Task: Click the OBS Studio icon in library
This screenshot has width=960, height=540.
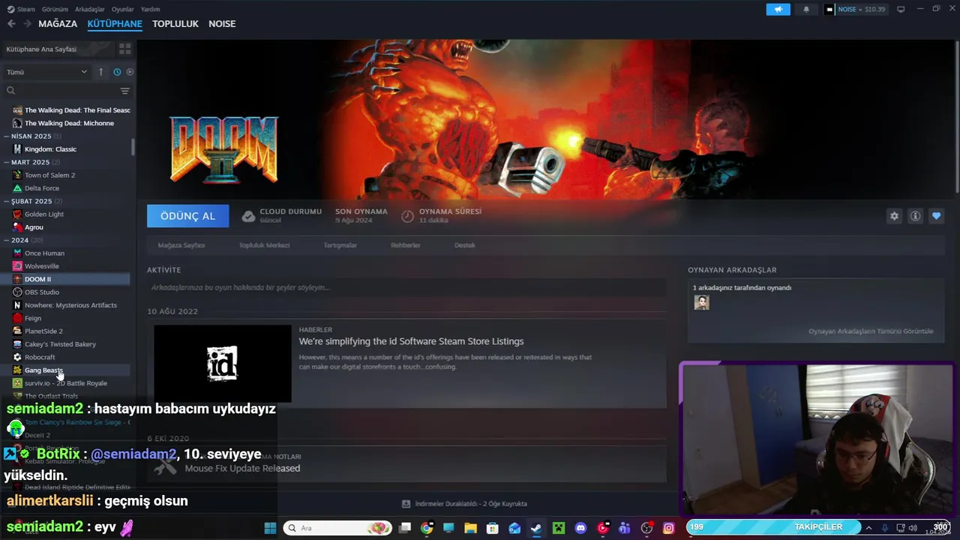Action: click(17, 292)
